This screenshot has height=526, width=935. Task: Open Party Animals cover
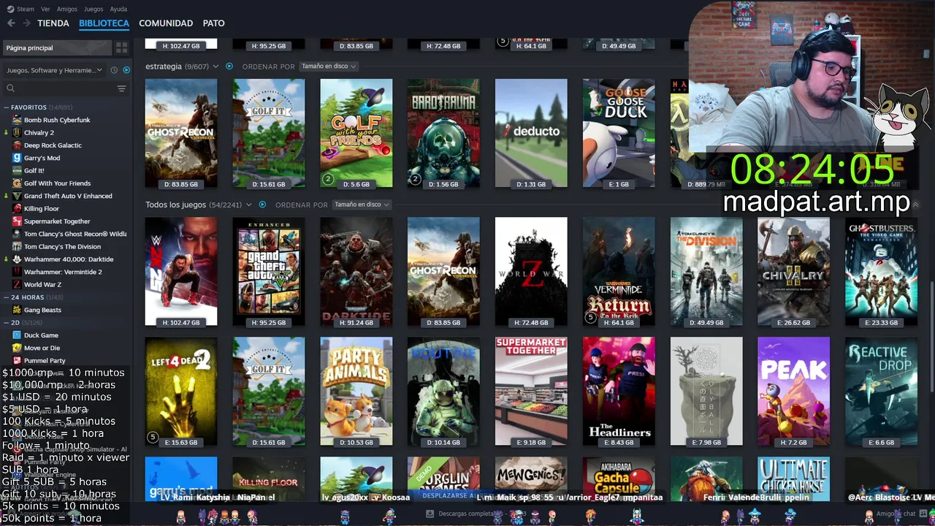coord(356,391)
